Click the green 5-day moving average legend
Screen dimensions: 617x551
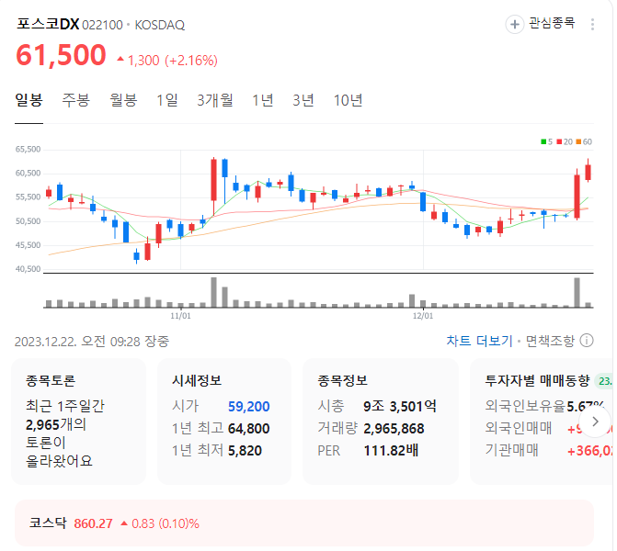pyautogui.click(x=546, y=141)
